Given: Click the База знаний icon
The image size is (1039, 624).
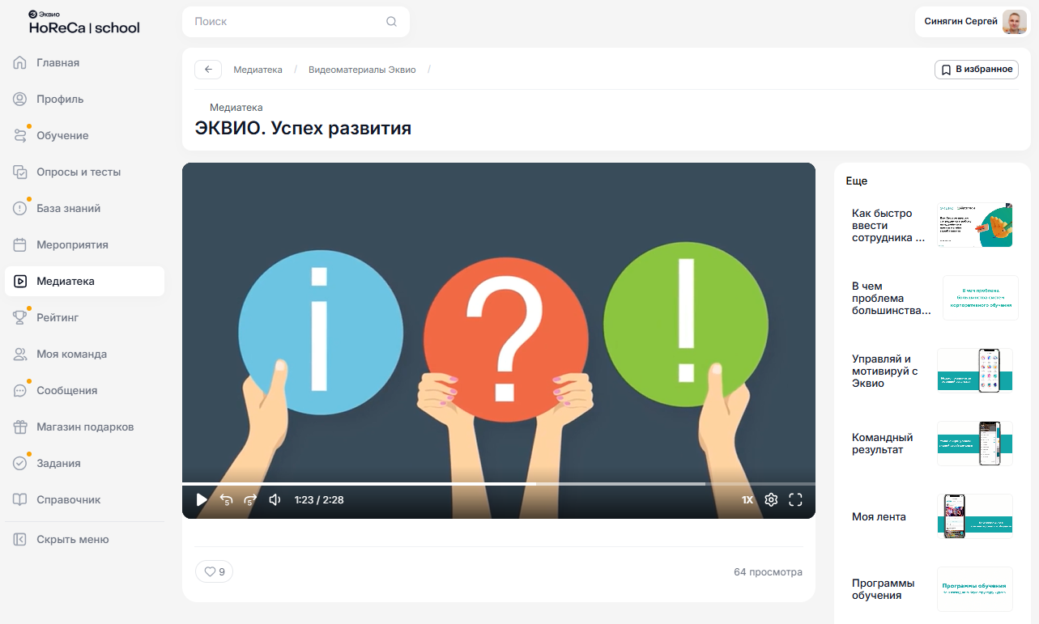Looking at the screenshot, I should (x=20, y=209).
